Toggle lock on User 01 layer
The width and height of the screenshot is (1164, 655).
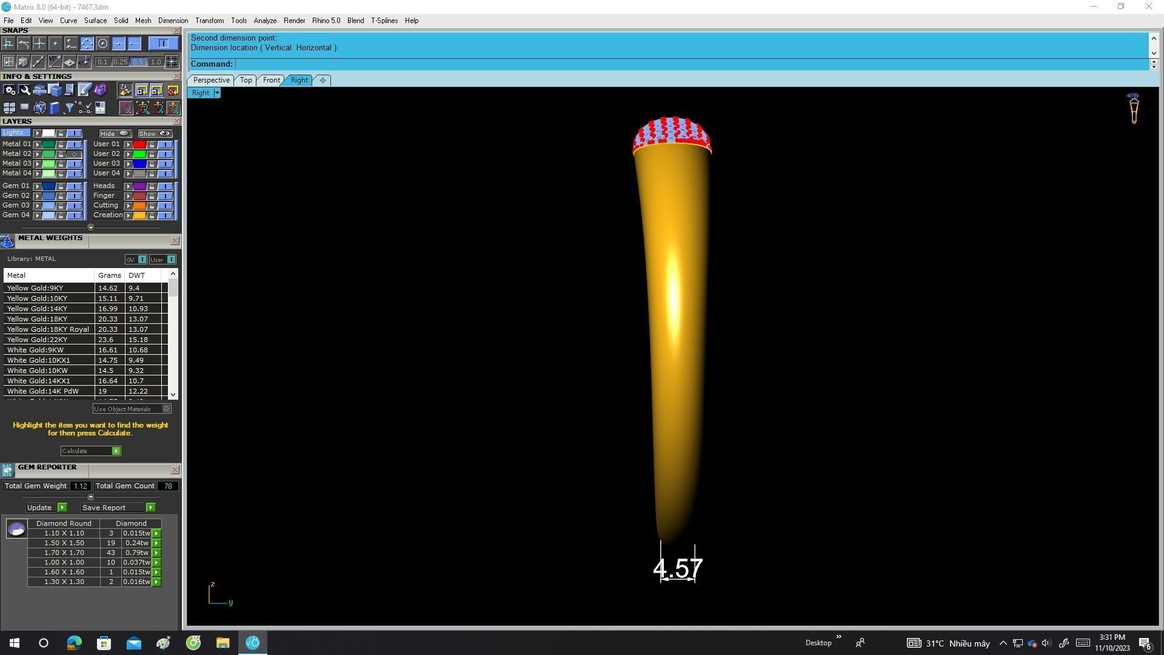[152, 144]
